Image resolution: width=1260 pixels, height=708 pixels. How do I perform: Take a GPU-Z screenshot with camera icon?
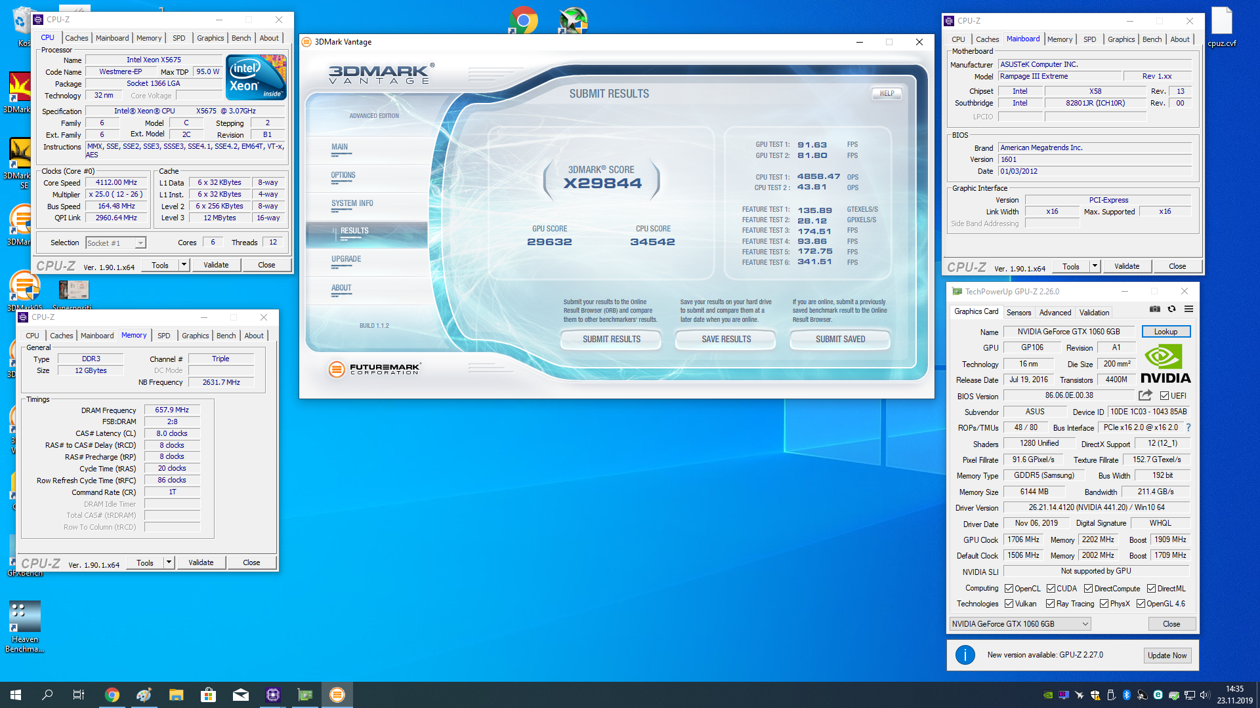[x=1155, y=309]
